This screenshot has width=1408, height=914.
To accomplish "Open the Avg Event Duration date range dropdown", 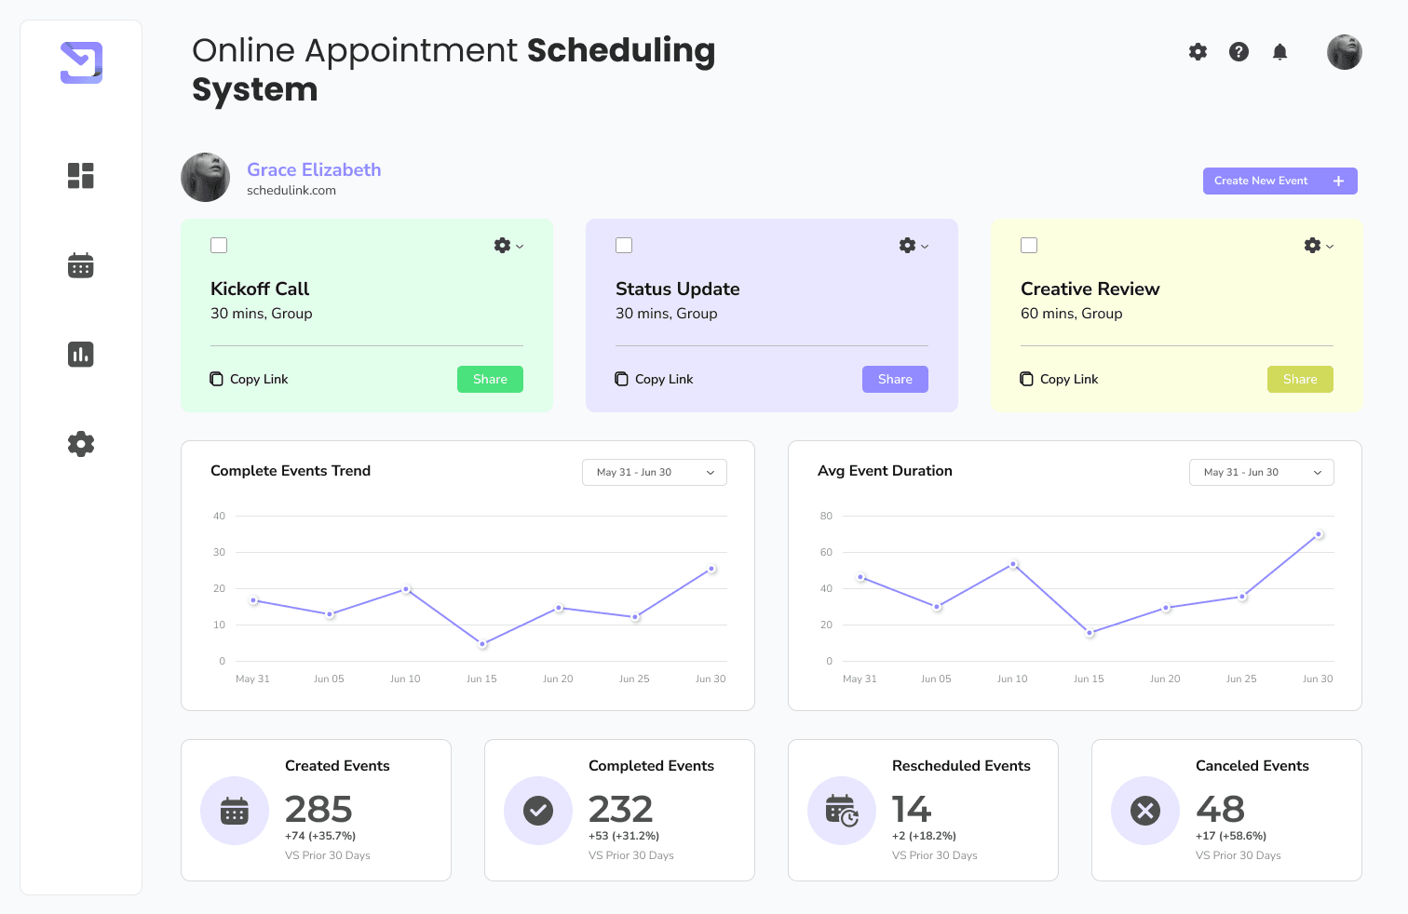I will pos(1261,472).
